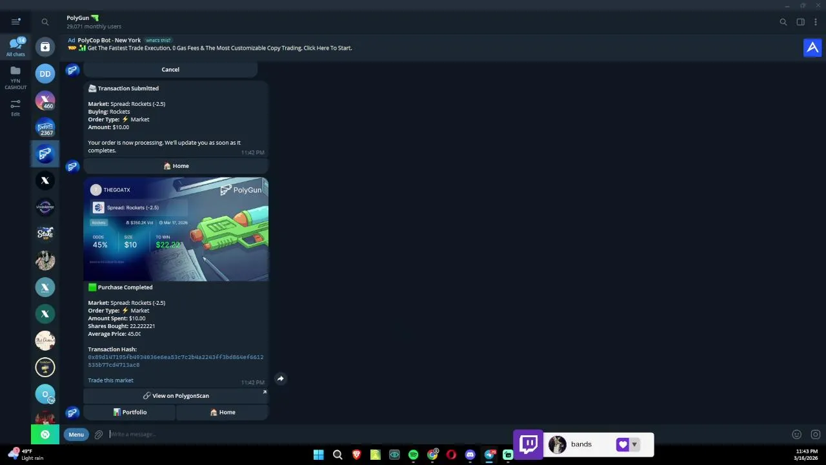826x465 pixels.
Task: Click the blue PolyCop ad logo
Action: (812, 48)
